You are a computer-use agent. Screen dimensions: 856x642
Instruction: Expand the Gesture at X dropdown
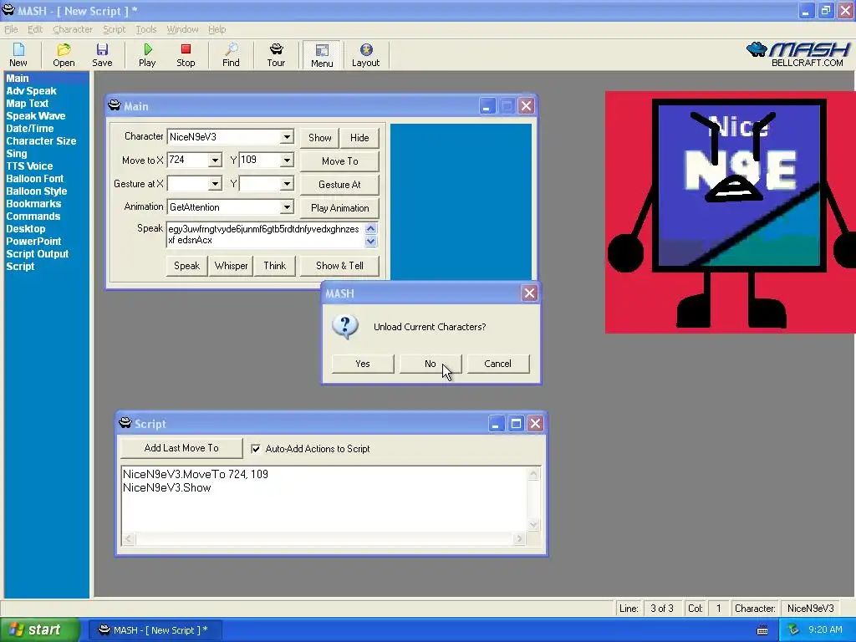pyautogui.click(x=215, y=183)
